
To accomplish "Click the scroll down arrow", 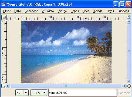I will 129,81.
